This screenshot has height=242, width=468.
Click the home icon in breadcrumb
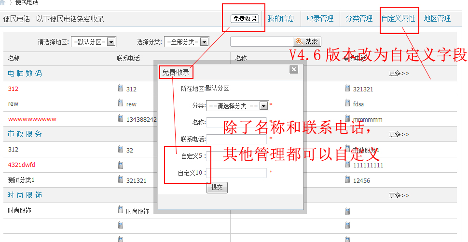click(3, 2)
